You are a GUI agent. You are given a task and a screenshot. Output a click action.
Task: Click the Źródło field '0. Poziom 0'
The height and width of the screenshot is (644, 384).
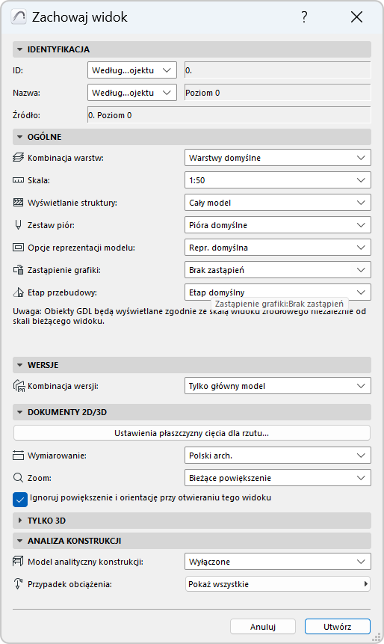(x=229, y=115)
